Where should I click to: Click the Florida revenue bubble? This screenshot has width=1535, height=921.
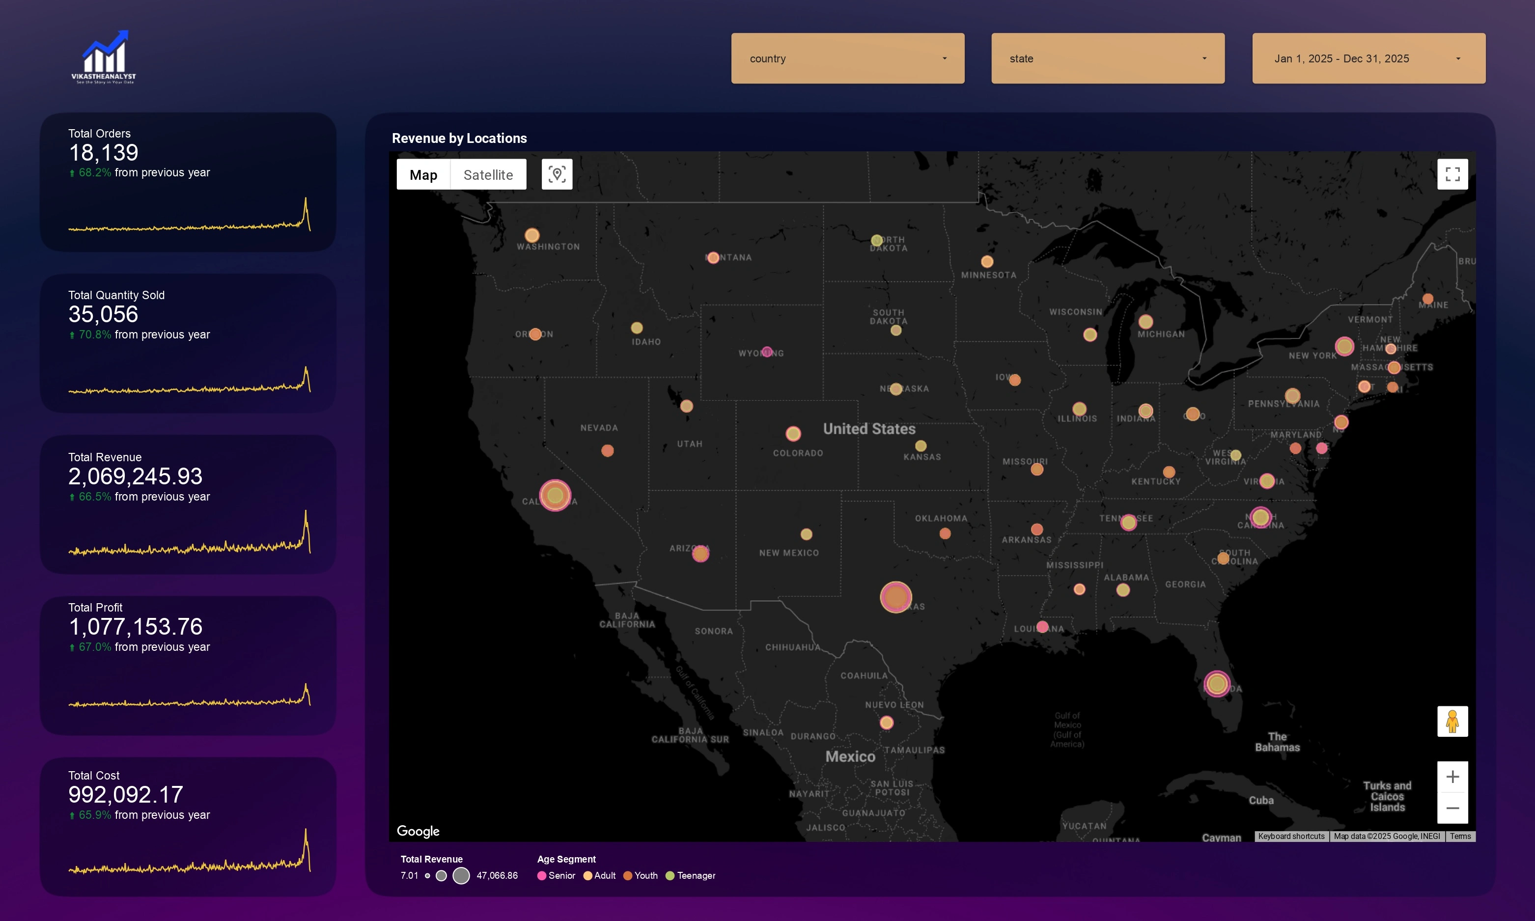1216,684
